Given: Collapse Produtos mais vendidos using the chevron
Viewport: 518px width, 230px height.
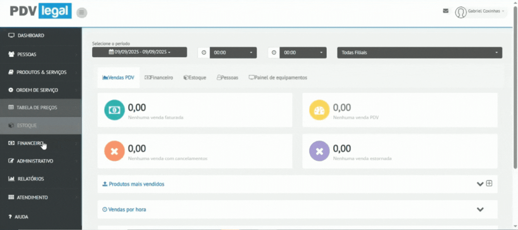Looking at the screenshot, I should point(480,184).
